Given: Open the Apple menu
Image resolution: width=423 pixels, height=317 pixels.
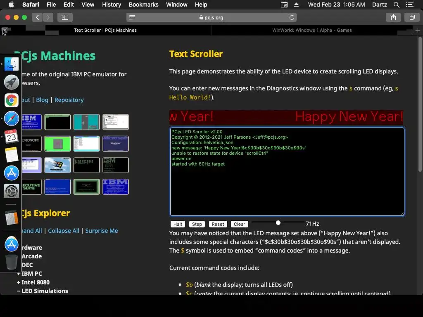Looking at the screenshot, I should (x=11, y=5).
